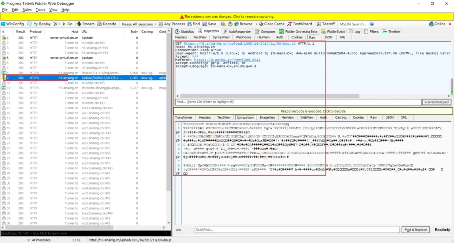Click Response body is encoded bar

(x=313, y=111)
